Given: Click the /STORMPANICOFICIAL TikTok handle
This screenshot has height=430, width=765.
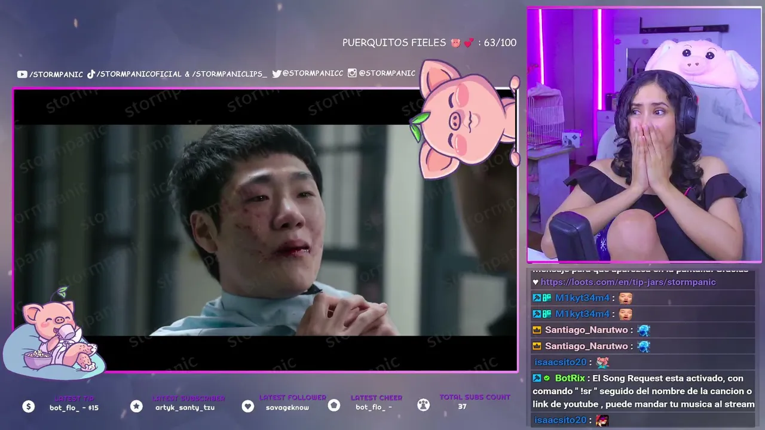Looking at the screenshot, I should pos(139,74).
